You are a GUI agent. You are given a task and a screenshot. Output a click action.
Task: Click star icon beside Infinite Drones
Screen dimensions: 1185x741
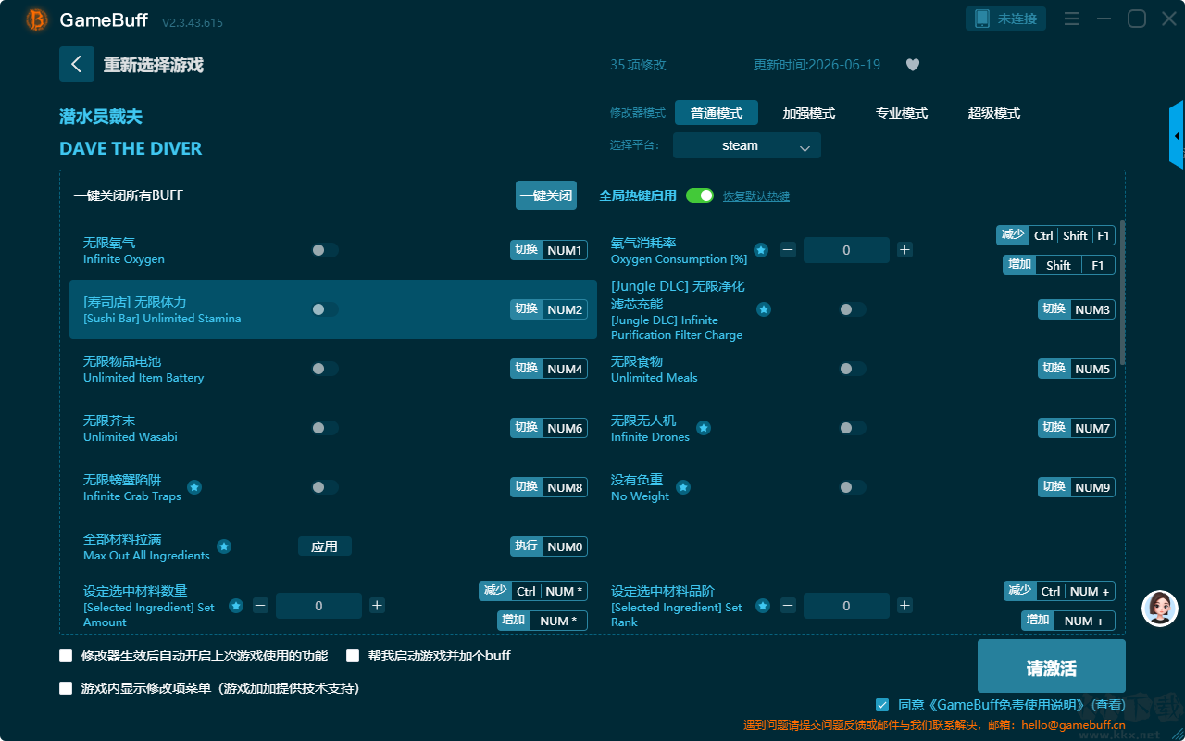(704, 428)
